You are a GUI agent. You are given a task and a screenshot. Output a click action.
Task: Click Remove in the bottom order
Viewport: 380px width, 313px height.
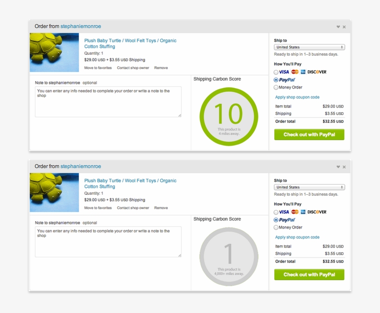161,208
